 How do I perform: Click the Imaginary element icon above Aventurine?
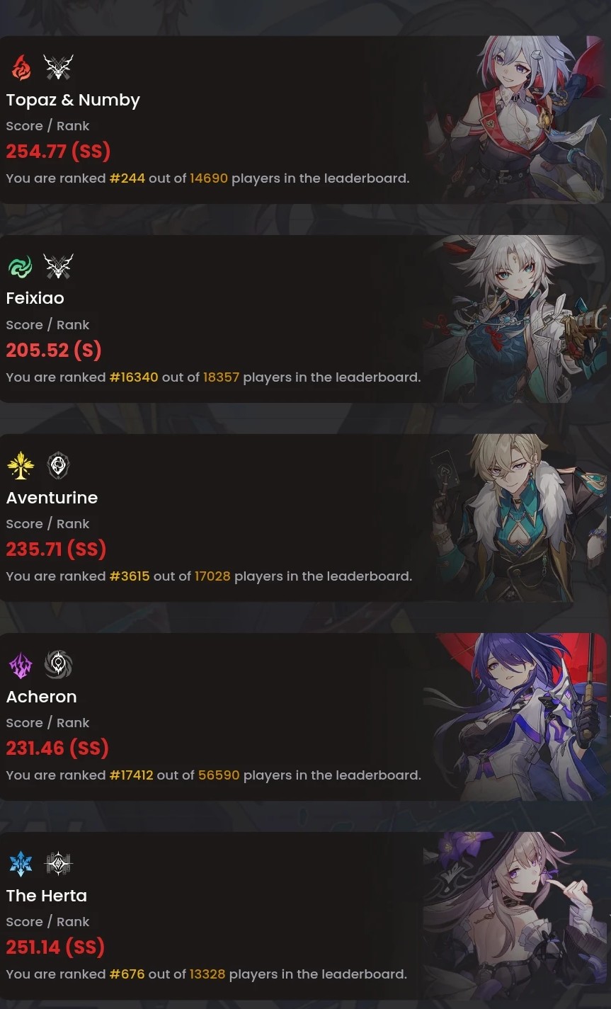[21, 465]
